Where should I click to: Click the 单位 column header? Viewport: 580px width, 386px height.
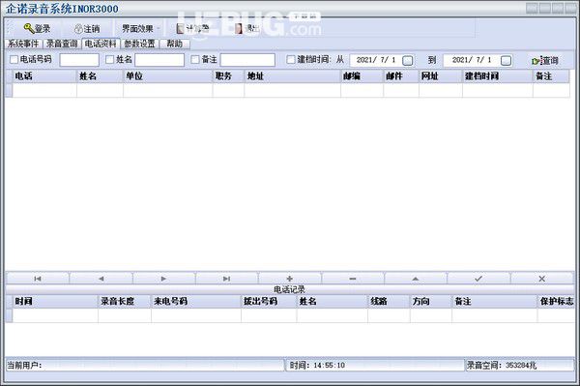[x=168, y=76]
